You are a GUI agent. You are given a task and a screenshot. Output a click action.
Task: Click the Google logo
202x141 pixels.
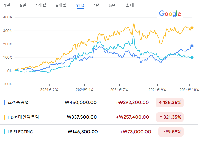170,13
